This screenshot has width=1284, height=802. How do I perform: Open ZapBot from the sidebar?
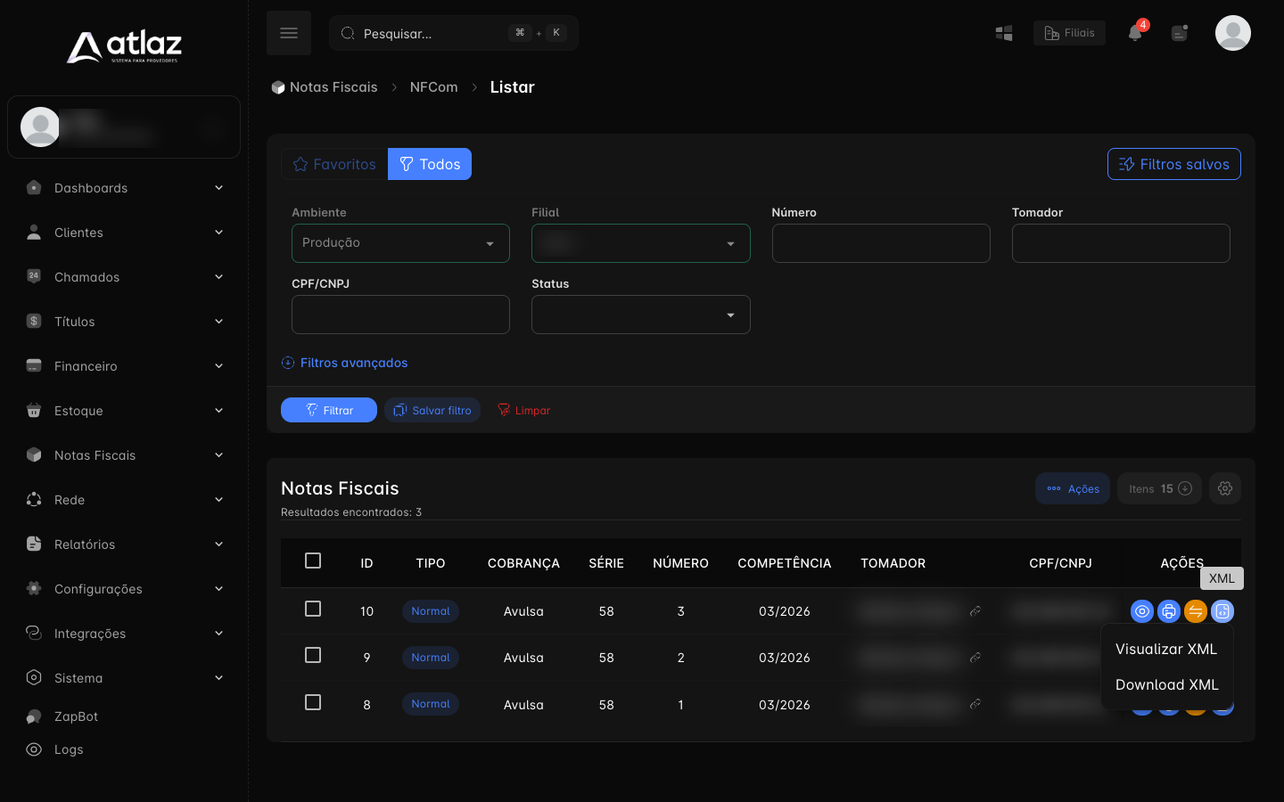(x=124, y=716)
